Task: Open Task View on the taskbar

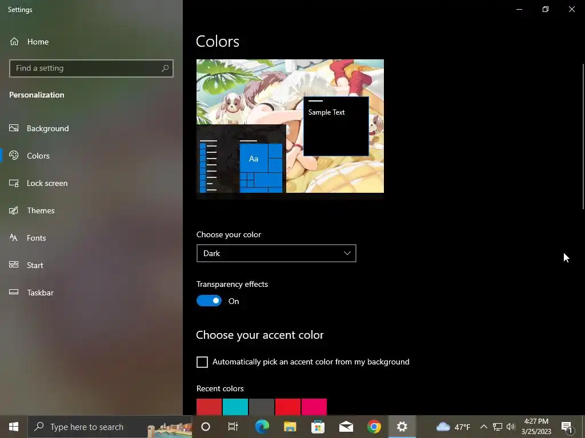Action: click(x=233, y=427)
